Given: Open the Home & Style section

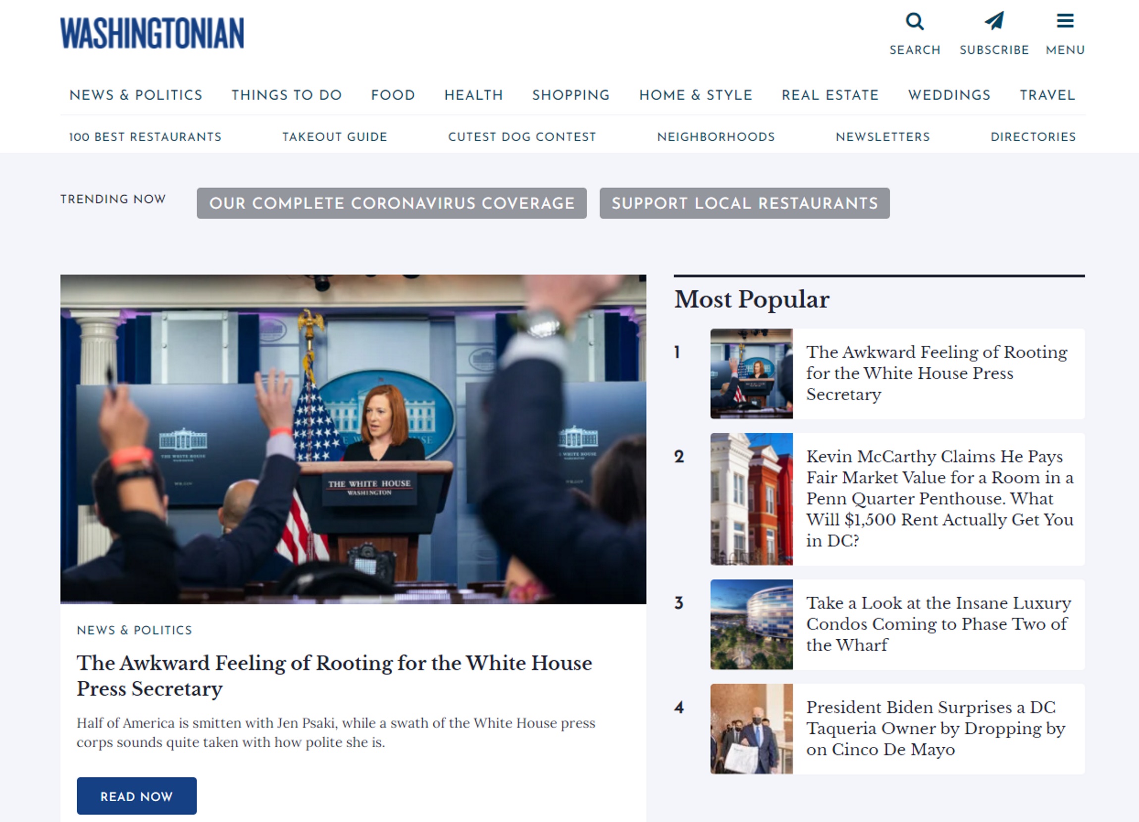Looking at the screenshot, I should [696, 95].
